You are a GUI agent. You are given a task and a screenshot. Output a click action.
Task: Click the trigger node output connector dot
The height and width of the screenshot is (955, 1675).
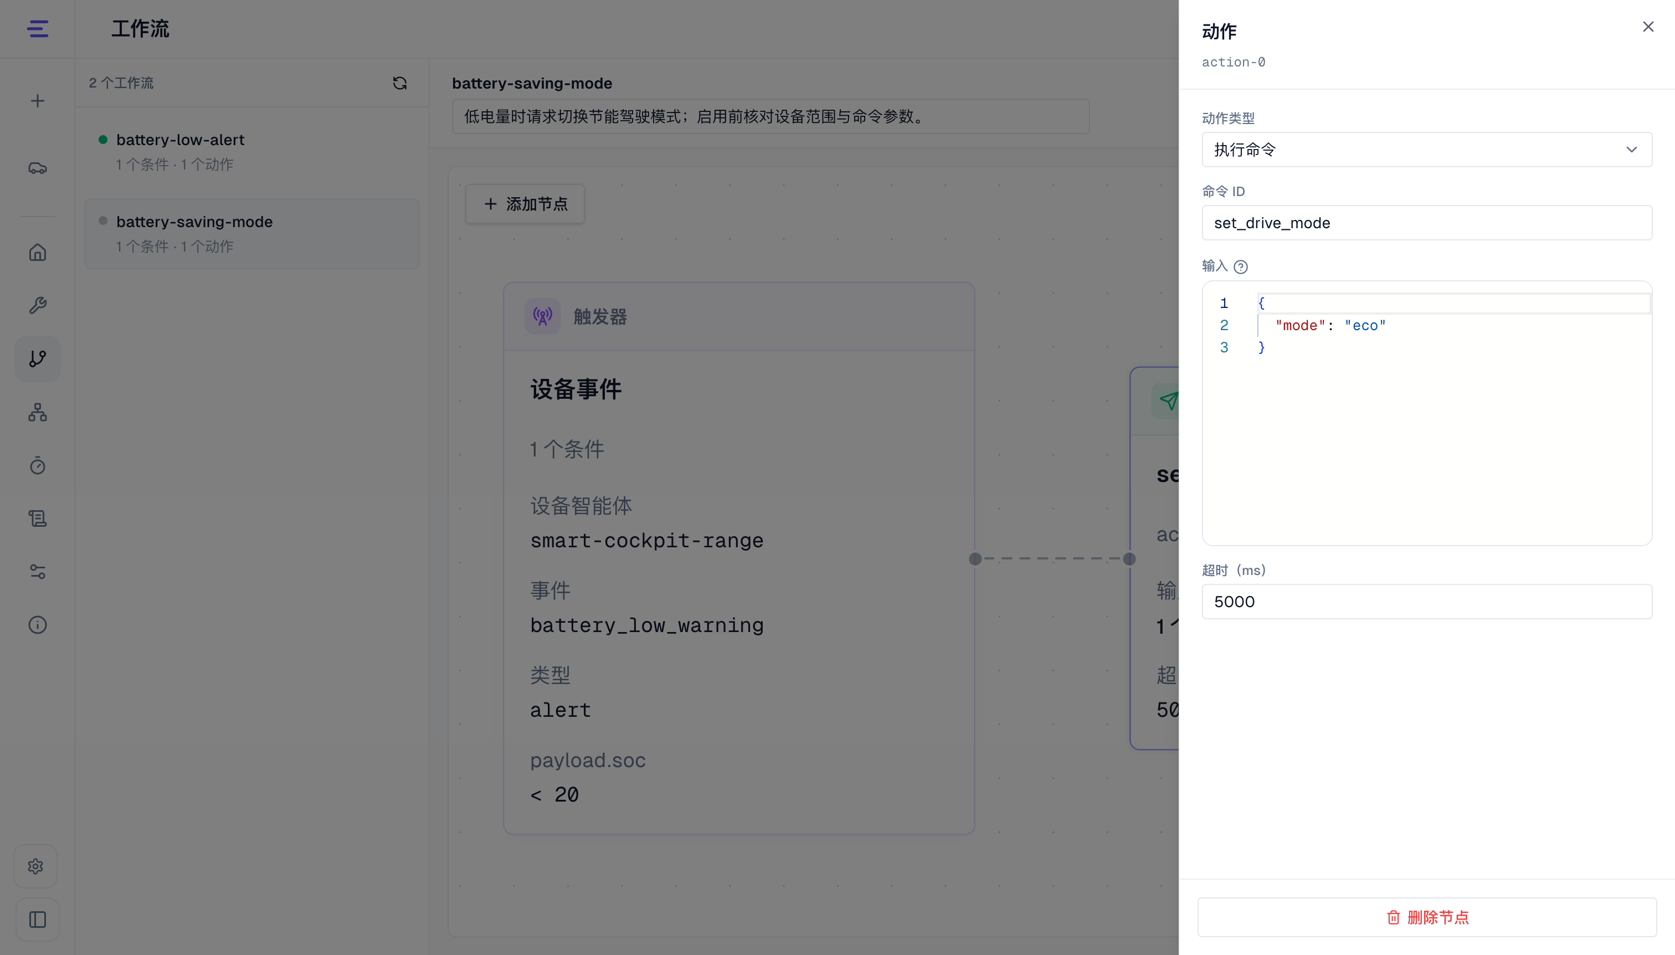pos(975,559)
